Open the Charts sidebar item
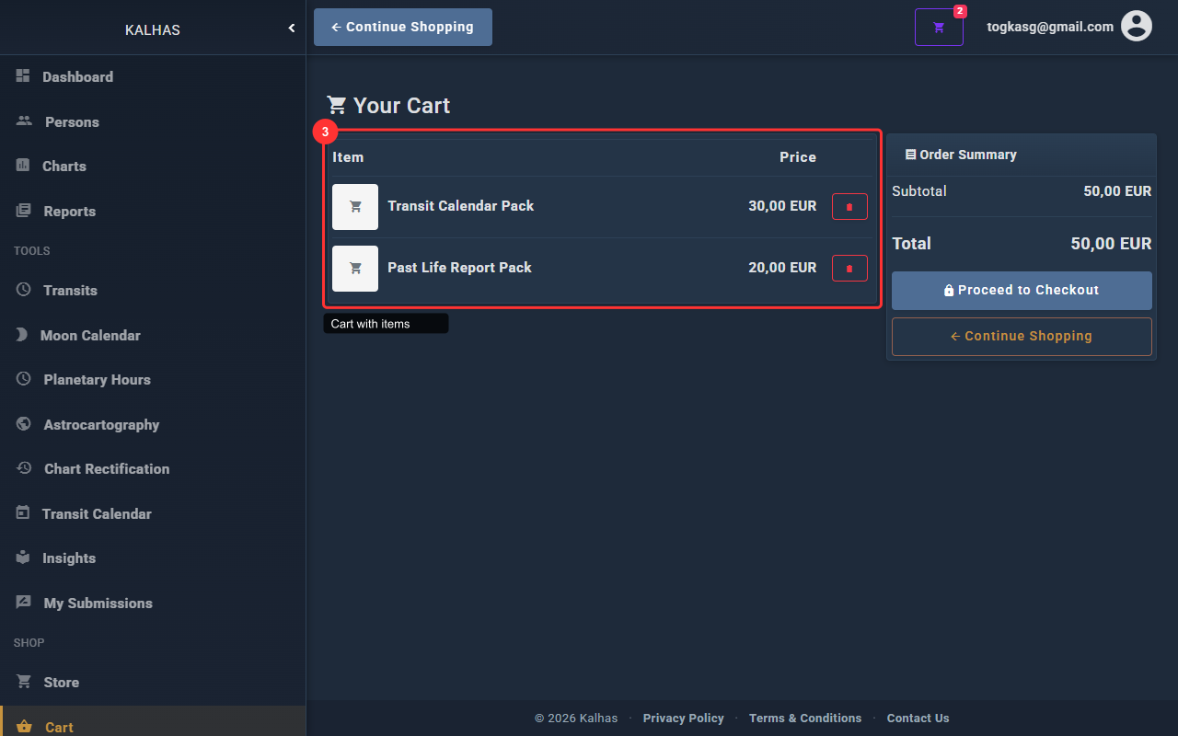This screenshot has width=1178, height=736. [64, 167]
